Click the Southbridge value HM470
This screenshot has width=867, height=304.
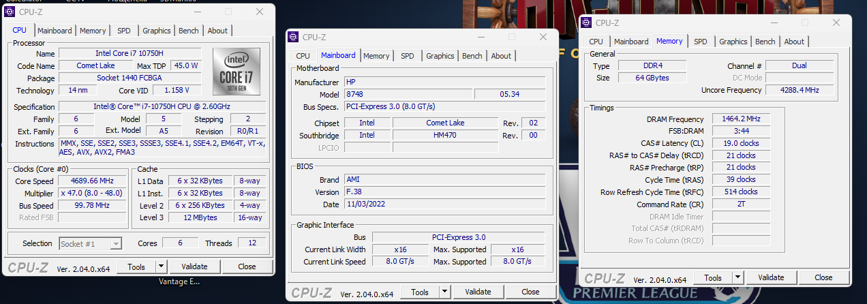coord(445,135)
